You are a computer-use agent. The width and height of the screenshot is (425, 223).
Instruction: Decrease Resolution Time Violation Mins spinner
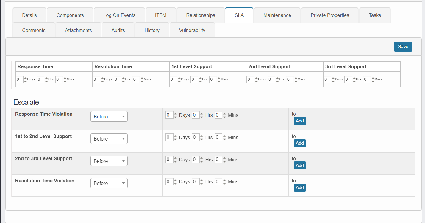click(224, 183)
